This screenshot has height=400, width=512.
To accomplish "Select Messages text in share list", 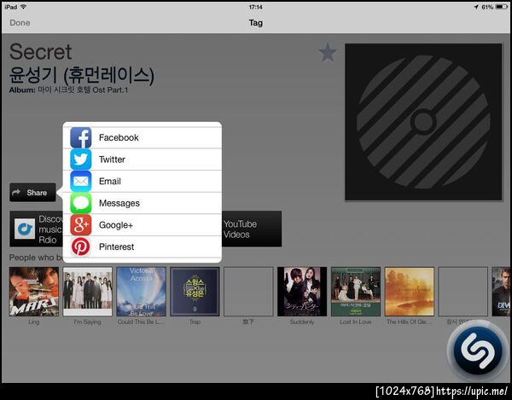I will [x=119, y=203].
